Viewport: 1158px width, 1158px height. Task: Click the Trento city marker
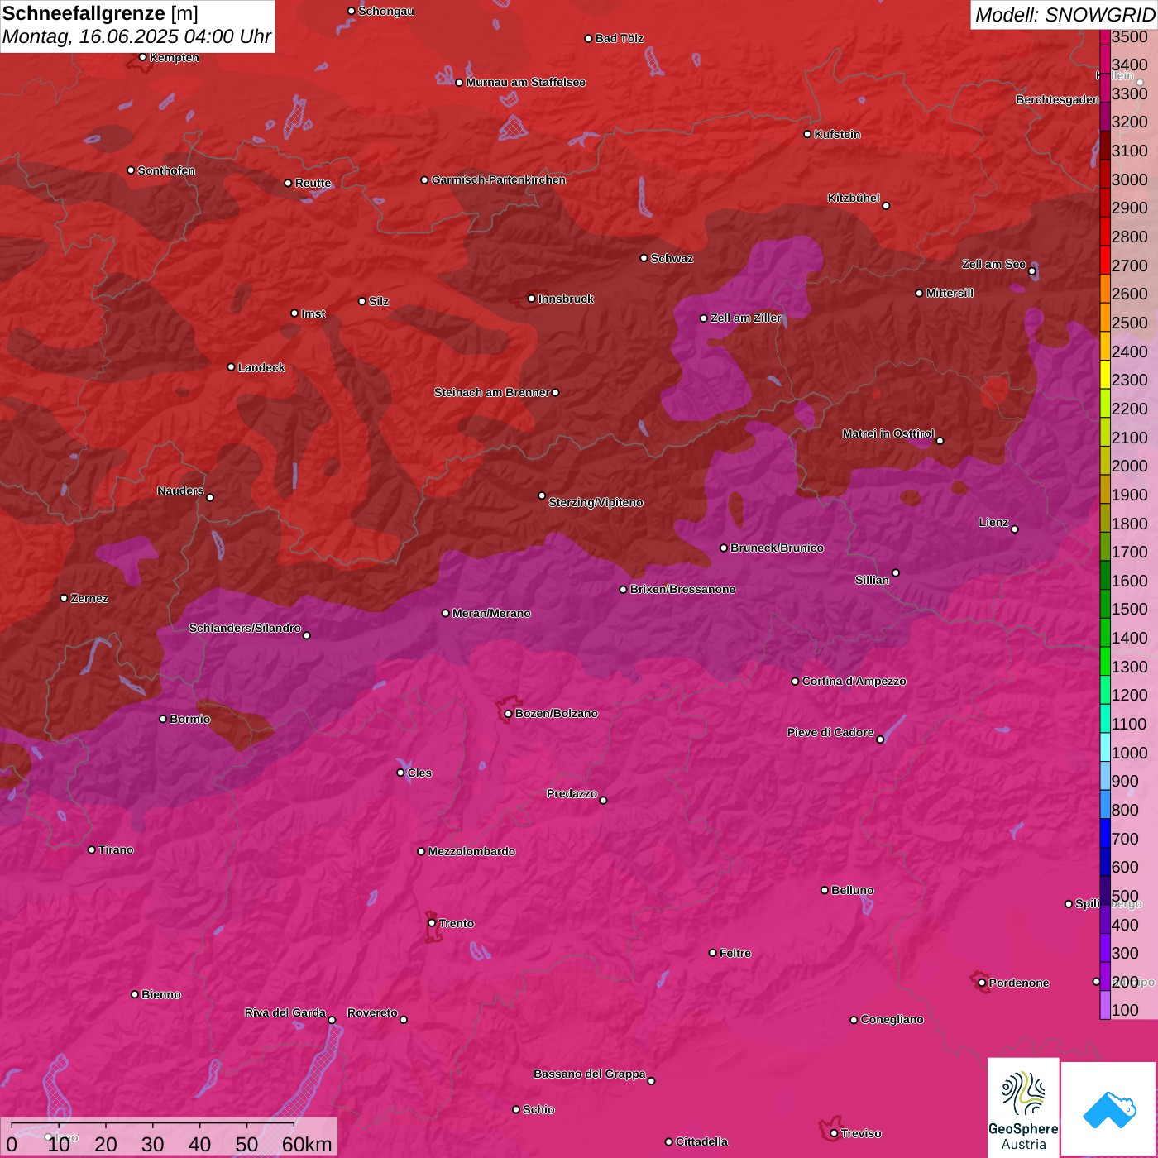(x=432, y=923)
